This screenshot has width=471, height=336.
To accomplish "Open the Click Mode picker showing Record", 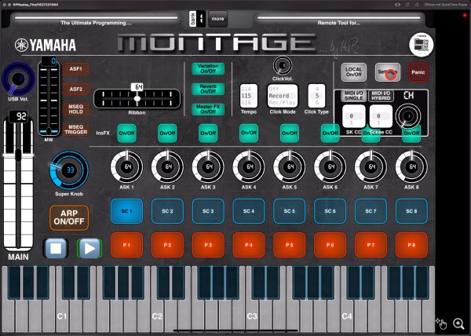I will click(283, 96).
